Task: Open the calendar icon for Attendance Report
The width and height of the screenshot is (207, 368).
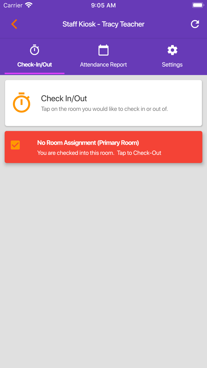Action: [103, 50]
